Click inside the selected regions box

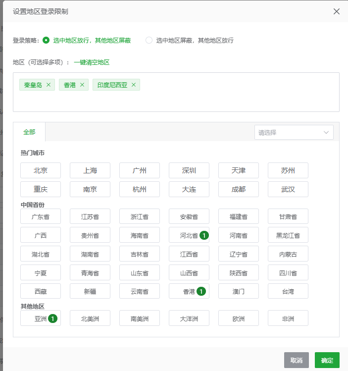pos(176,92)
